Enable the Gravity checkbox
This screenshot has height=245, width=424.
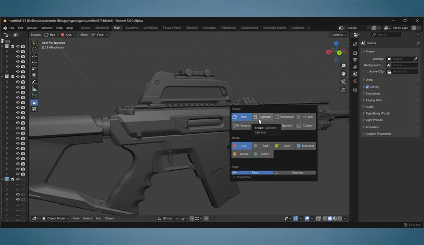coord(367,87)
